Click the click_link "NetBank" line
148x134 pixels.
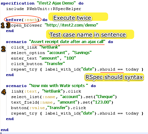35,47
